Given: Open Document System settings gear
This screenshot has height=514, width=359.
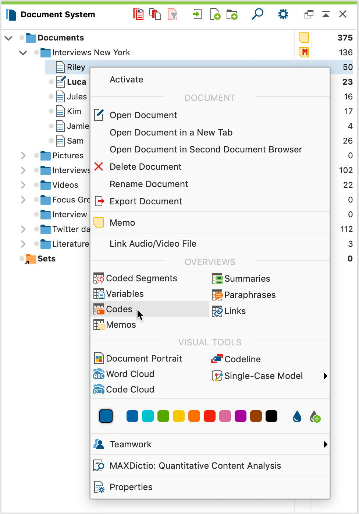Looking at the screenshot, I should (x=283, y=14).
